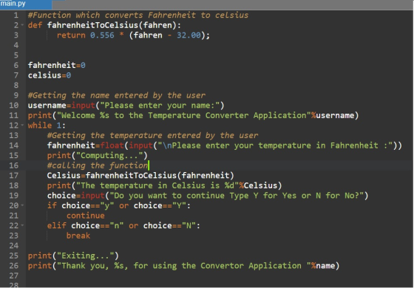
Task: Click the celsius=0 assignment
Action: coord(50,75)
